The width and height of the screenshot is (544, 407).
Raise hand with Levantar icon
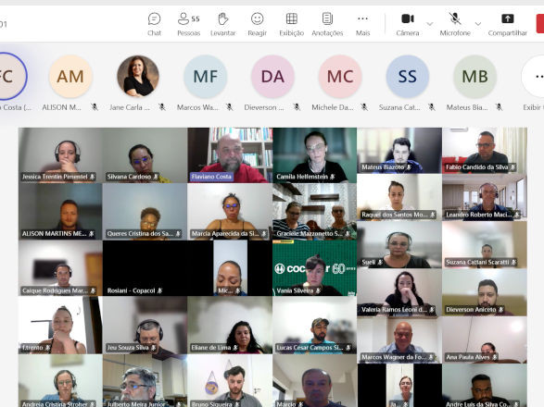click(222, 24)
